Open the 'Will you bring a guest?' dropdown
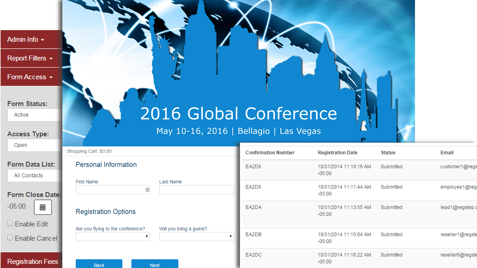The width and height of the screenshot is (477, 268). [196, 236]
